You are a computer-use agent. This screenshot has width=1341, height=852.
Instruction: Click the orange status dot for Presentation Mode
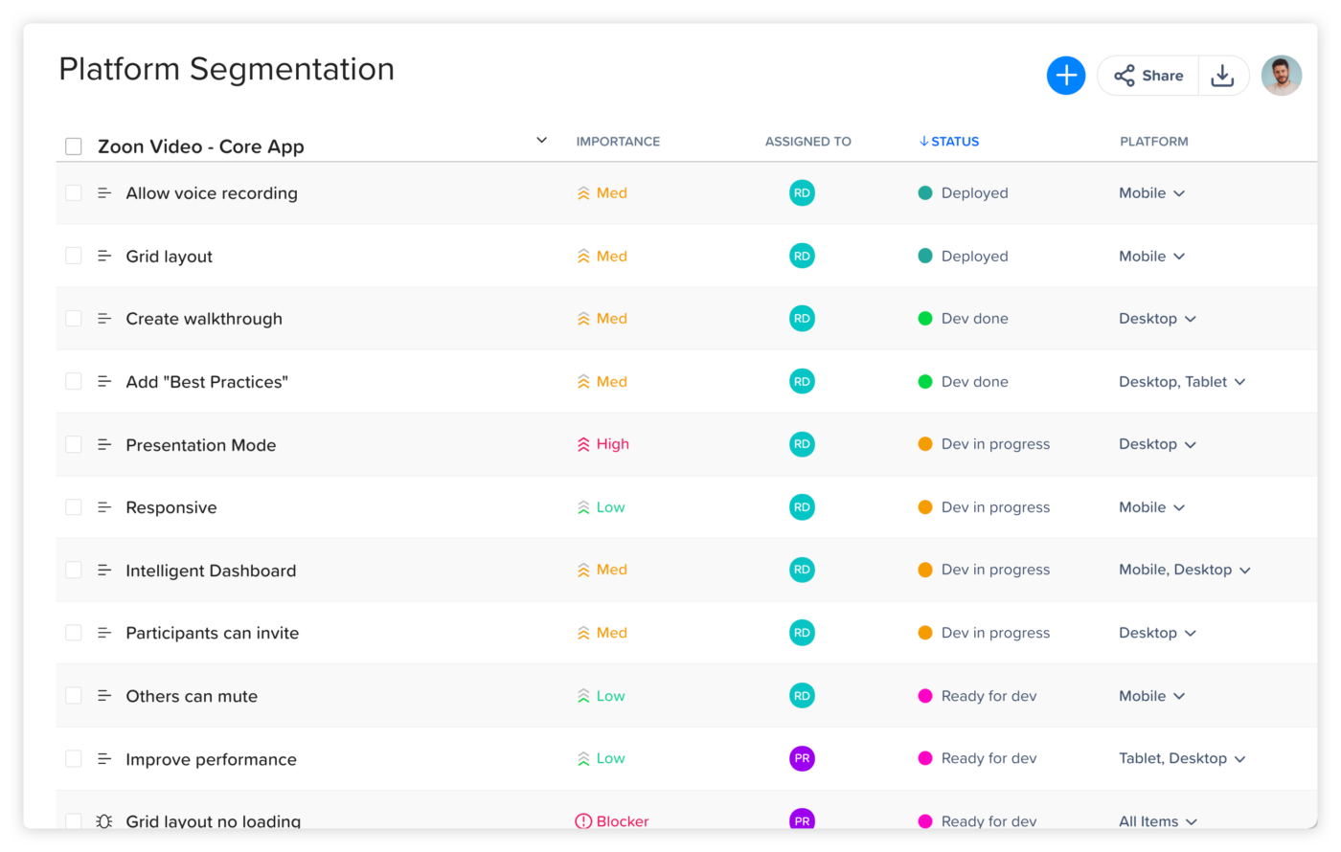(925, 444)
